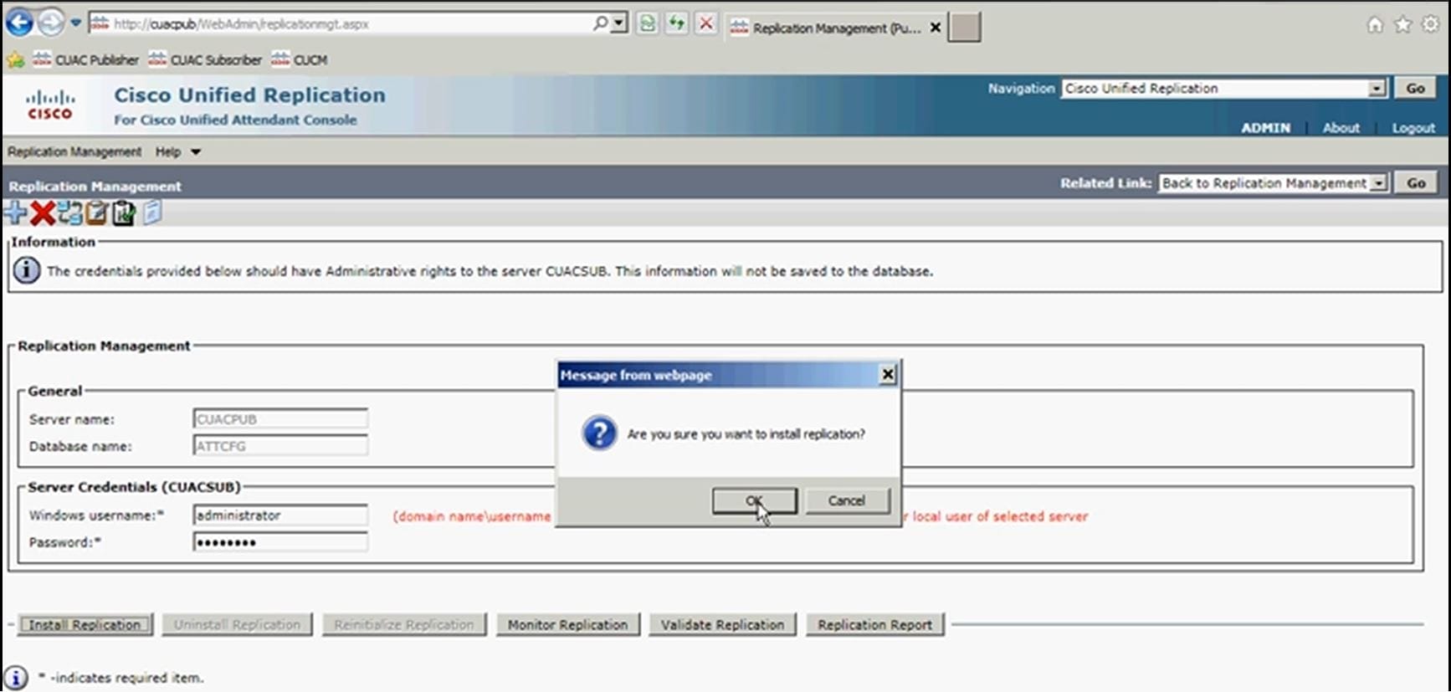Click Go button next to Related Link

(x=1416, y=183)
